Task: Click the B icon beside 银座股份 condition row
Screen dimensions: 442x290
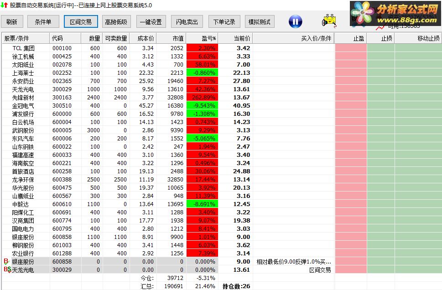Action: click(6, 262)
